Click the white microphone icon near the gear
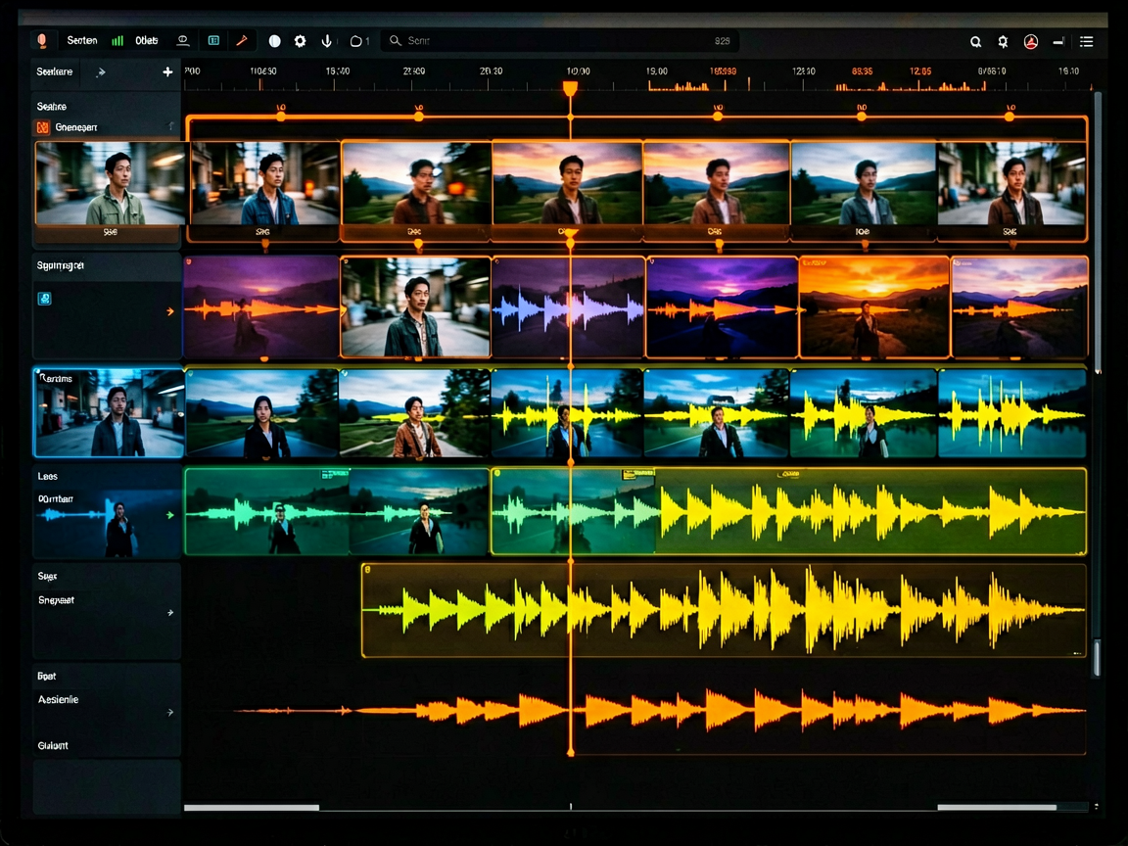This screenshot has width=1128, height=846. (327, 41)
